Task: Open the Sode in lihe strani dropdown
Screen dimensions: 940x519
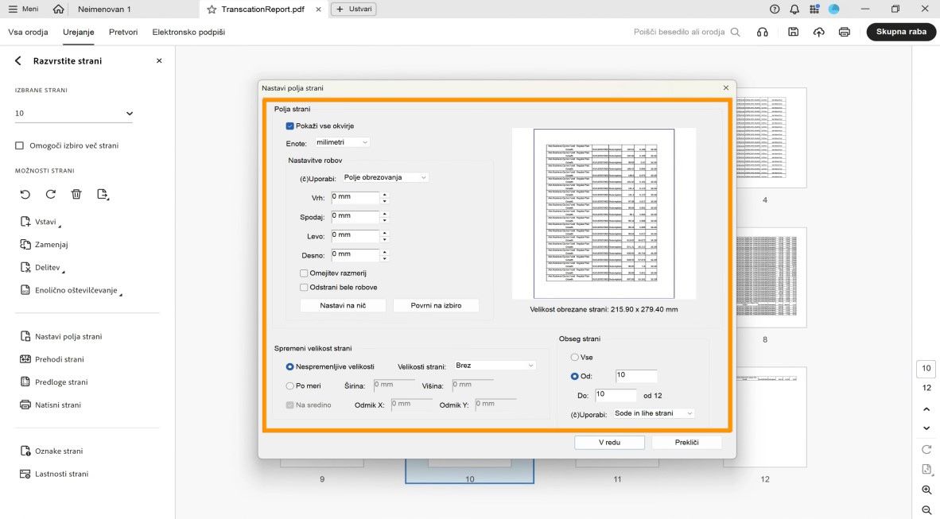Action: (654, 413)
